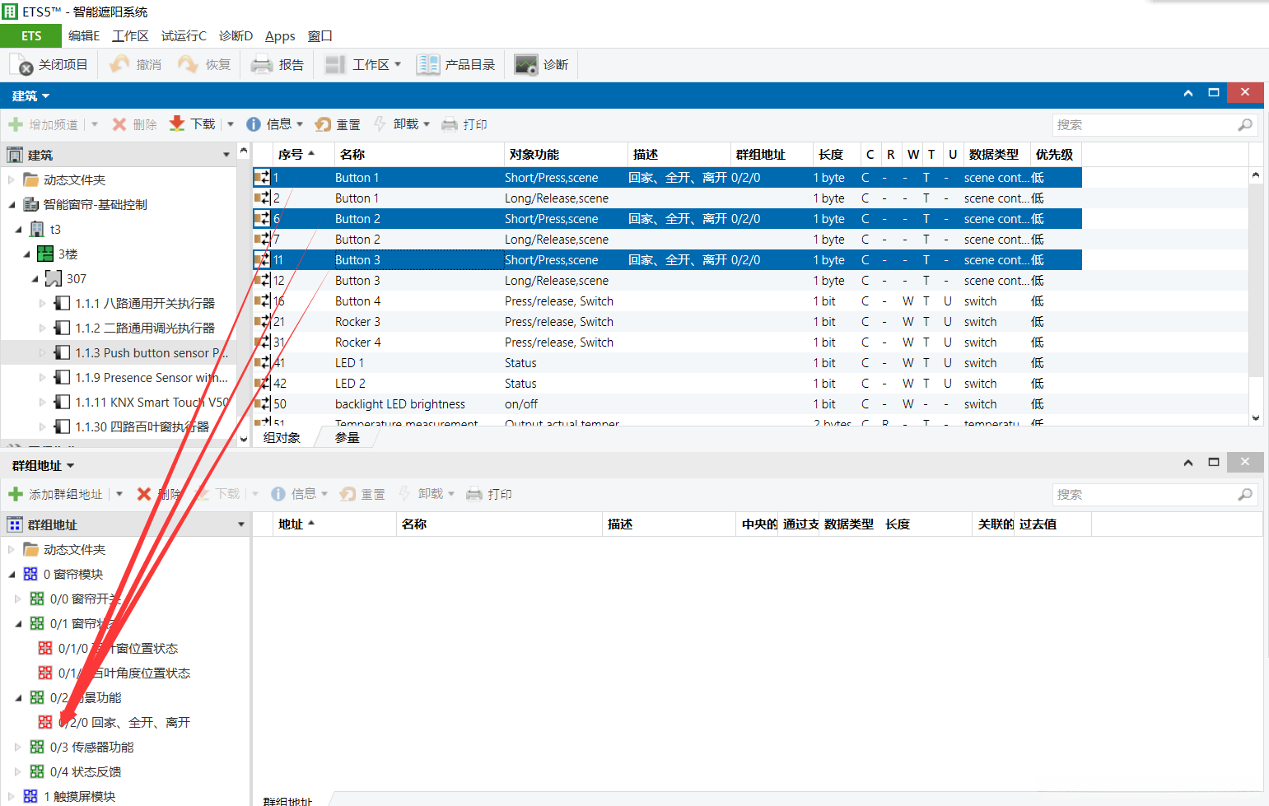
Task: Click the Reset (重置) icon in building panel
Action: coord(323,124)
